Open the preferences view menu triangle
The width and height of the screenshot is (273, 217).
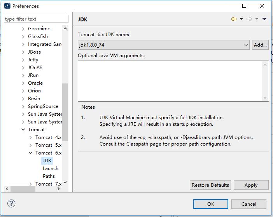pyautogui.click(x=264, y=19)
